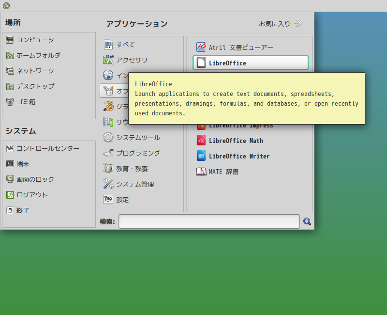The height and width of the screenshot is (315, 387).
Task: Select the office category pencil-cup icon
Action: (x=108, y=91)
